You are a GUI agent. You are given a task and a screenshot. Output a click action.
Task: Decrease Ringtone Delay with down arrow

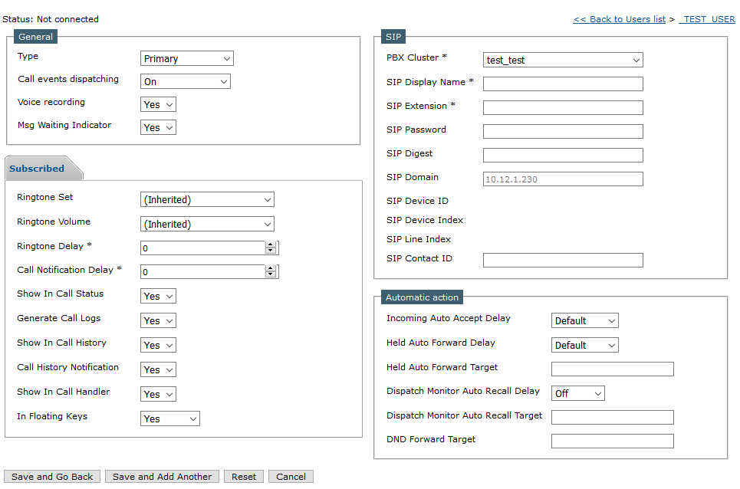pos(271,251)
